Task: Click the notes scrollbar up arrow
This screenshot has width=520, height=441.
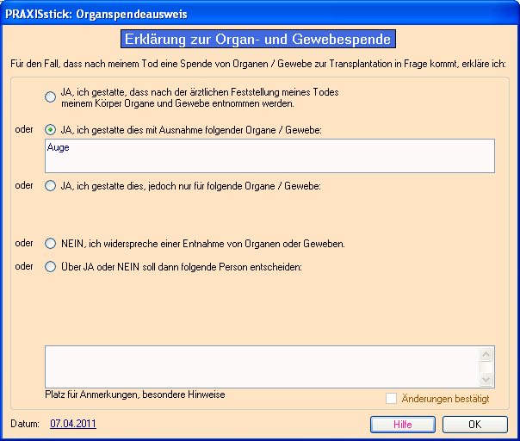Action: (x=486, y=355)
